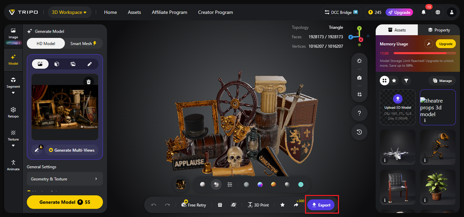Select the potted plant model thumbnail

(438, 187)
